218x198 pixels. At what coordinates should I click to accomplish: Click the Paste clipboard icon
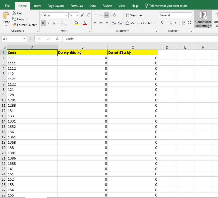pos(6,15)
